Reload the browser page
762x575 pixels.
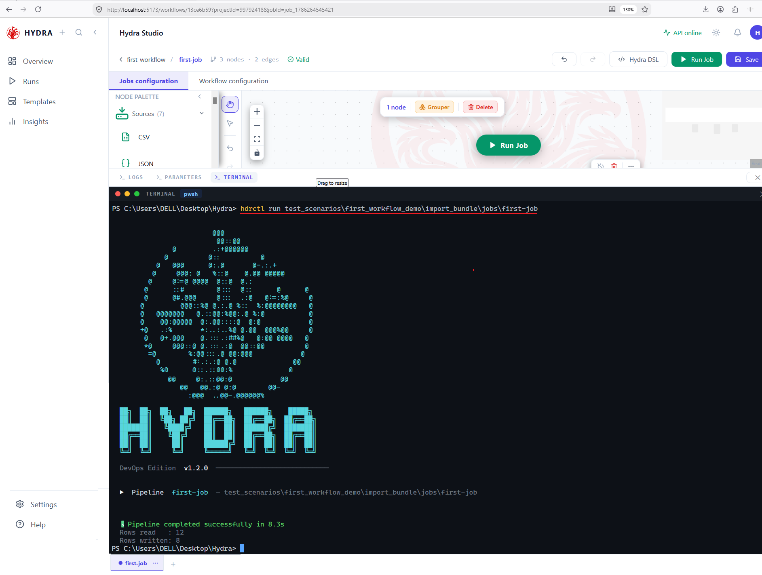click(38, 9)
